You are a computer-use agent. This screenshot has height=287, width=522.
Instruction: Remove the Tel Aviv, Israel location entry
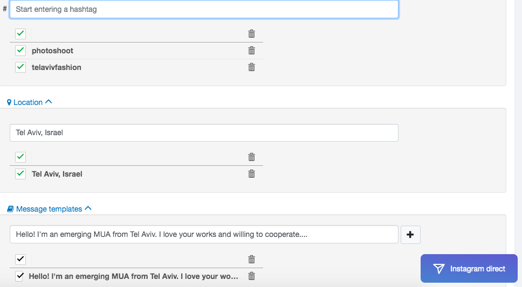click(x=251, y=174)
